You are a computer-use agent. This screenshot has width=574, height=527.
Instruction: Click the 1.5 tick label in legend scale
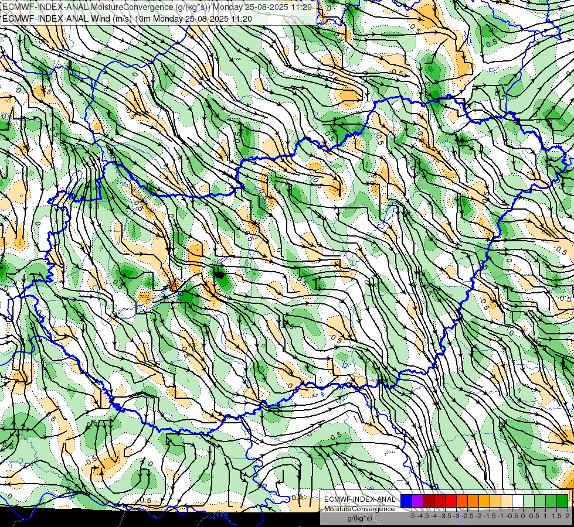pyautogui.click(x=556, y=516)
